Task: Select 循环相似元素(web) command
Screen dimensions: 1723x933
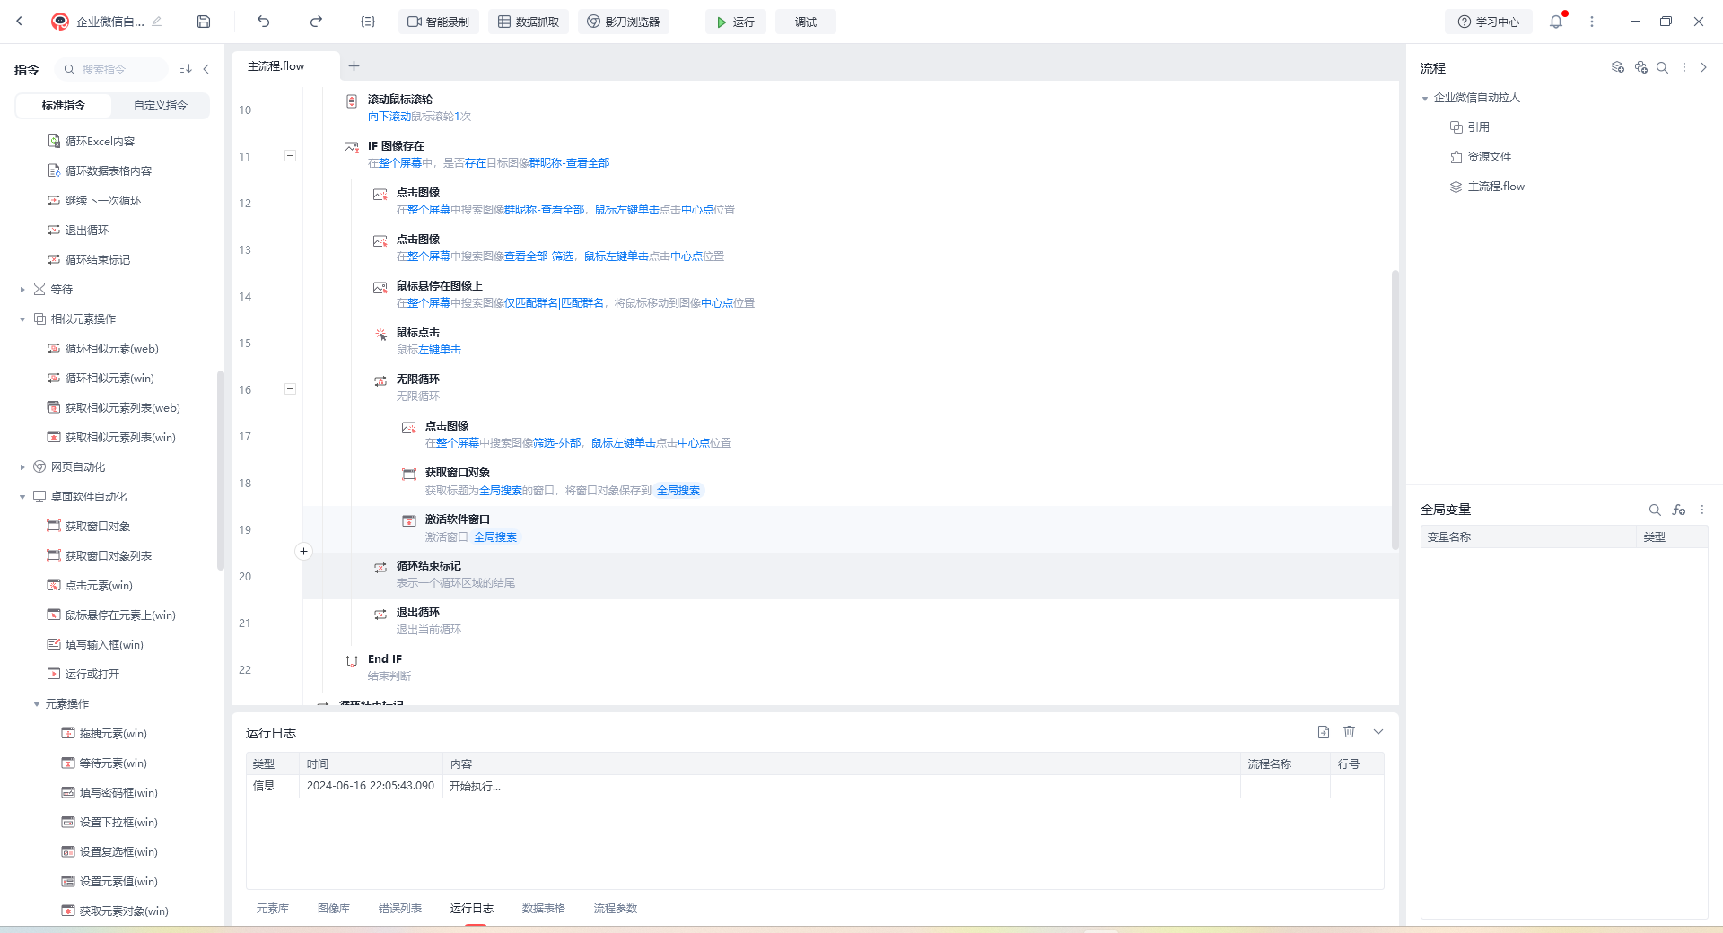Action: pyautogui.click(x=103, y=349)
